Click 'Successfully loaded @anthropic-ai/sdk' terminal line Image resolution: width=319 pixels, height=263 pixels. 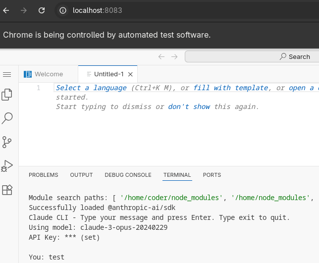click(102, 208)
